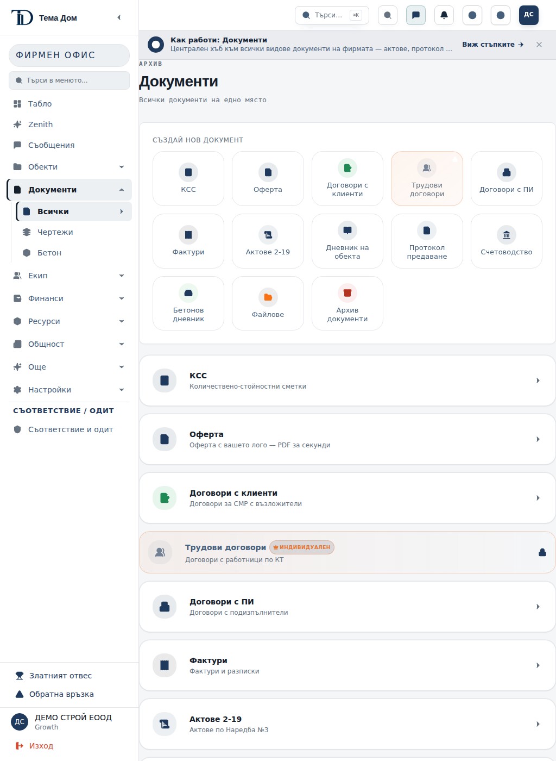The height and width of the screenshot is (761, 556).
Task: Pick the Договори с ПИ tile
Action: coord(507,179)
